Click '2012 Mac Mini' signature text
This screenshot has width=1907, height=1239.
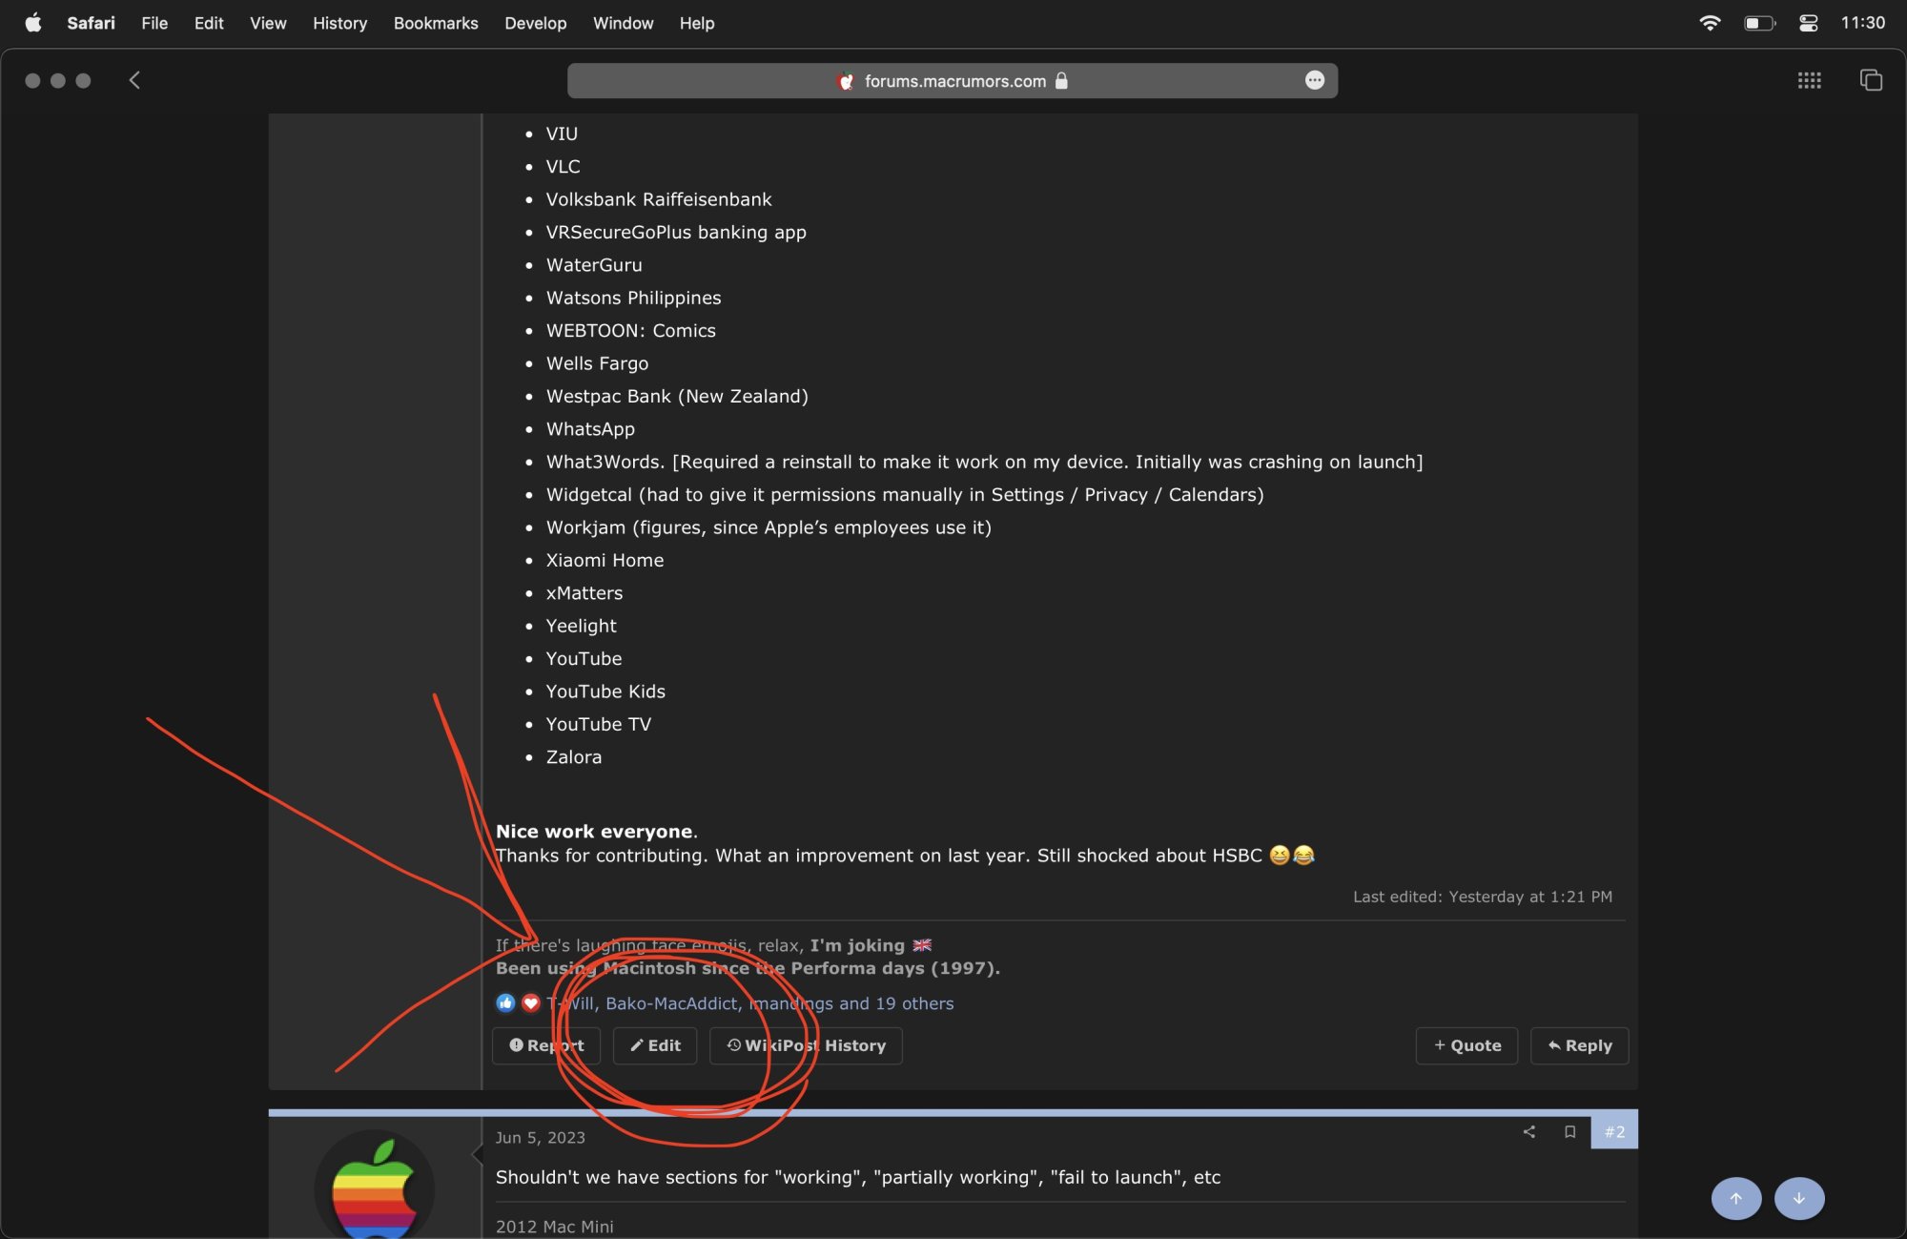[x=554, y=1227]
